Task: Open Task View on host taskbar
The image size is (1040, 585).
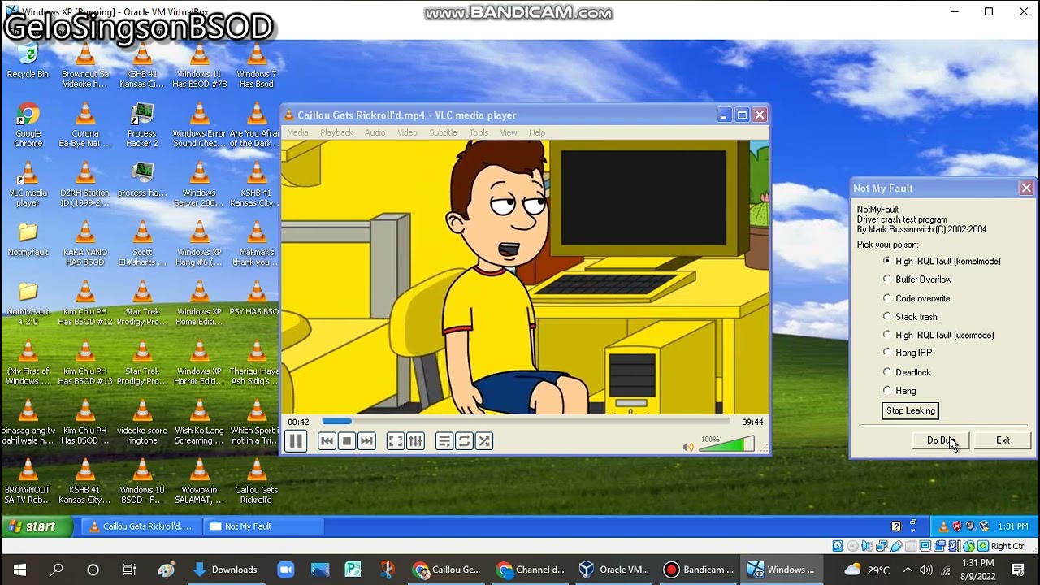Action: pyautogui.click(x=129, y=570)
